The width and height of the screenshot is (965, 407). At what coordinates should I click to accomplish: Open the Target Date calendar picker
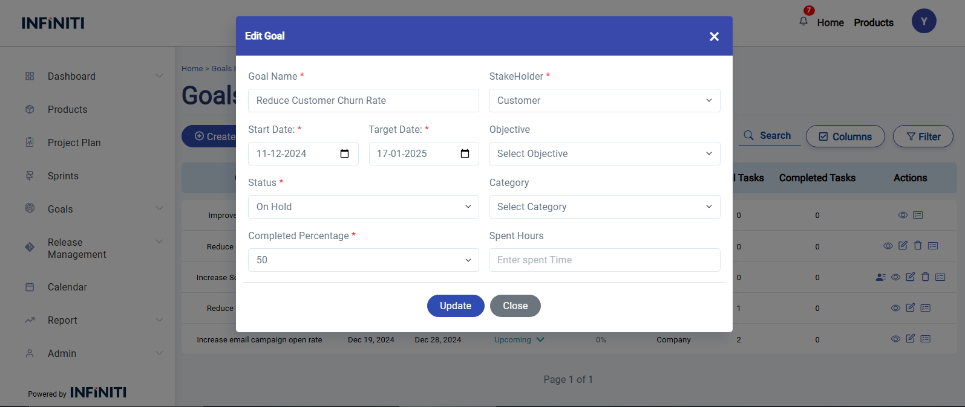465,154
